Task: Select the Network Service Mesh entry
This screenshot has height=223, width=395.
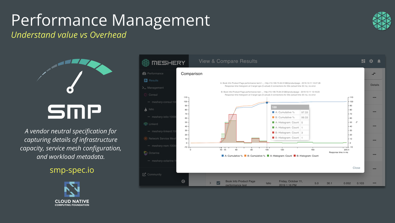Action: coord(162,139)
